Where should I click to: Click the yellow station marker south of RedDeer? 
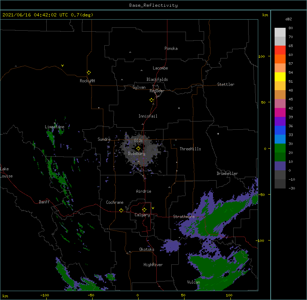152,100
